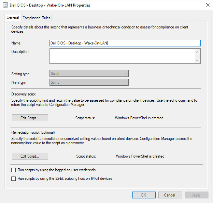
Task: Expand the Data type dropdown
Action: pyautogui.click(x=89, y=82)
